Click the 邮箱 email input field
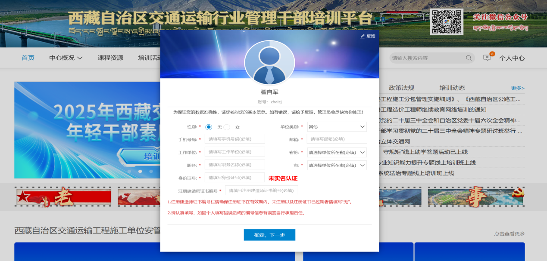The height and width of the screenshot is (261, 547). 337,139
